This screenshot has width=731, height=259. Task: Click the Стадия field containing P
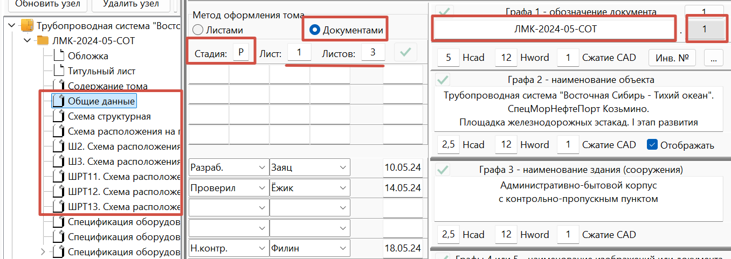pyautogui.click(x=241, y=53)
